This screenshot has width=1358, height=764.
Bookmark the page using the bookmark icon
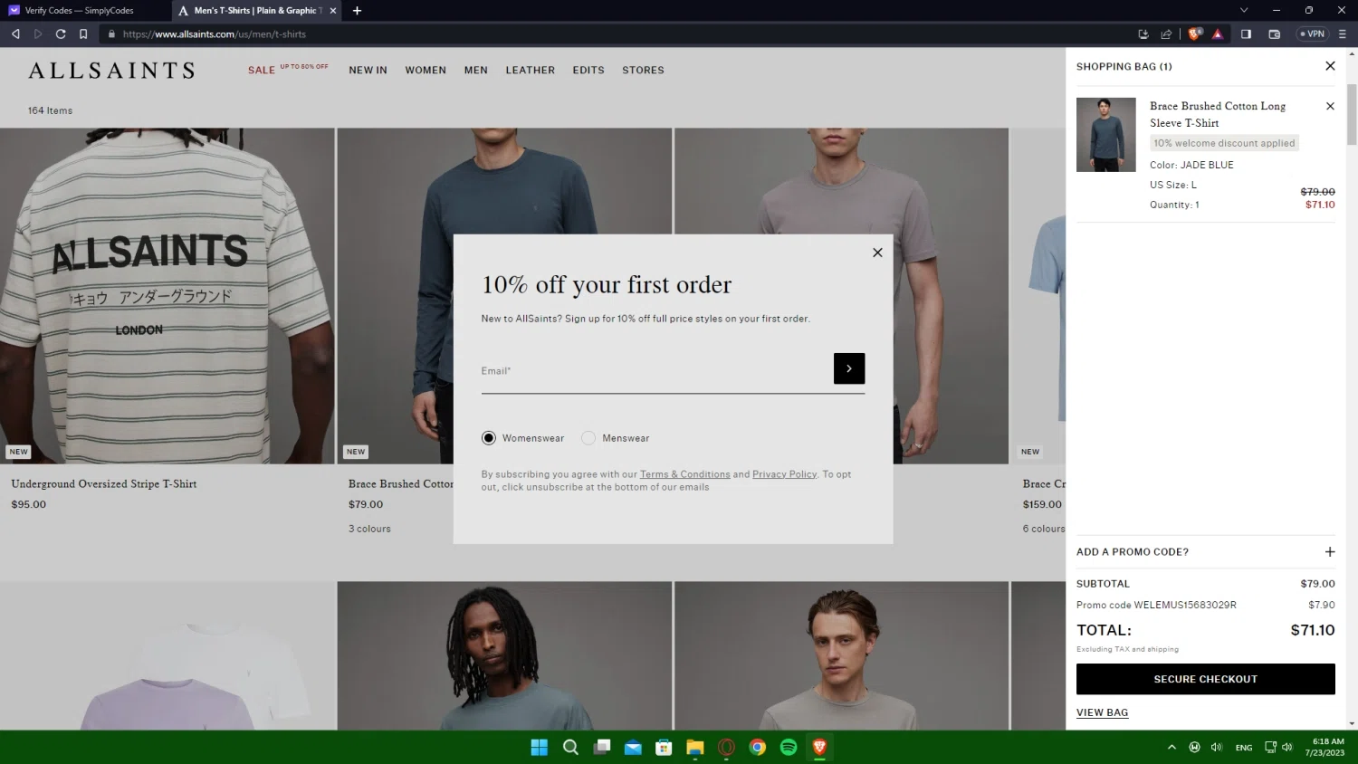click(x=83, y=33)
